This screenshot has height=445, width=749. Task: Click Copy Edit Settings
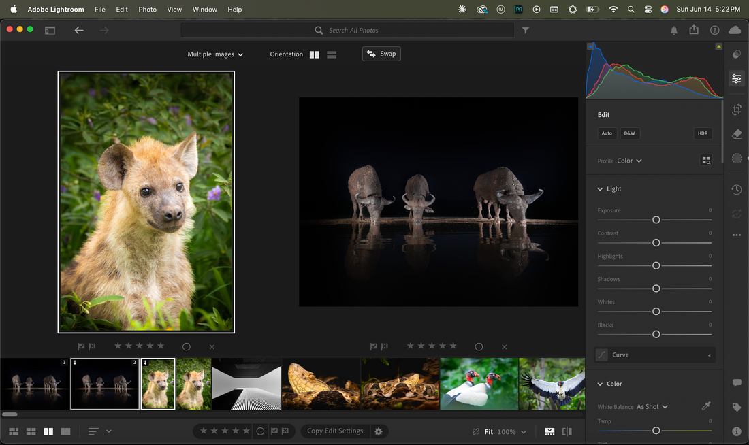click(335, 431)
